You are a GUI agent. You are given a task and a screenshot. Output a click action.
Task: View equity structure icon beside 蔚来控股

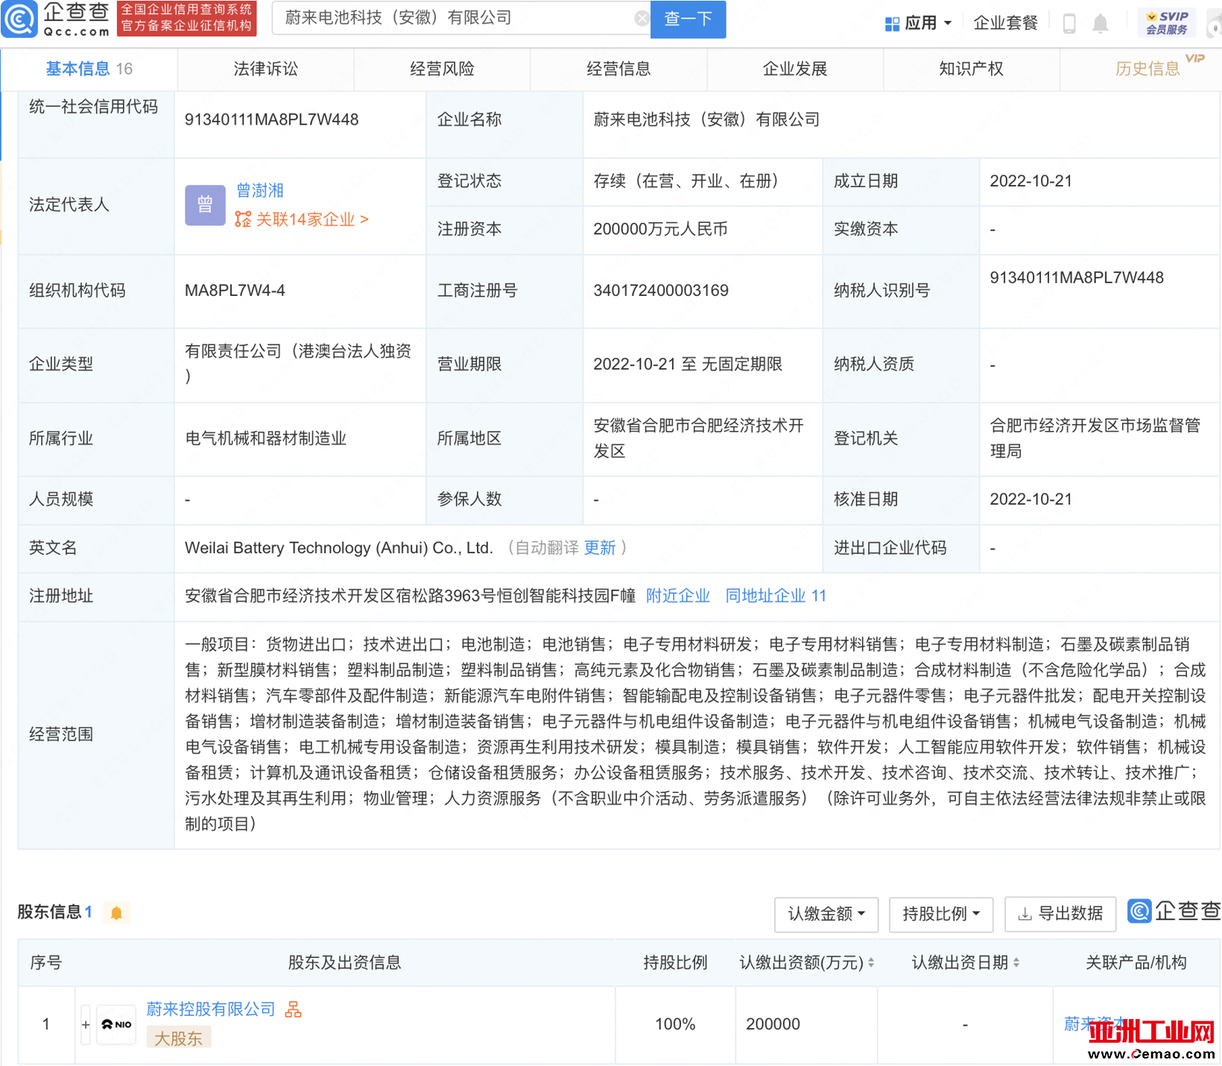294,1009
